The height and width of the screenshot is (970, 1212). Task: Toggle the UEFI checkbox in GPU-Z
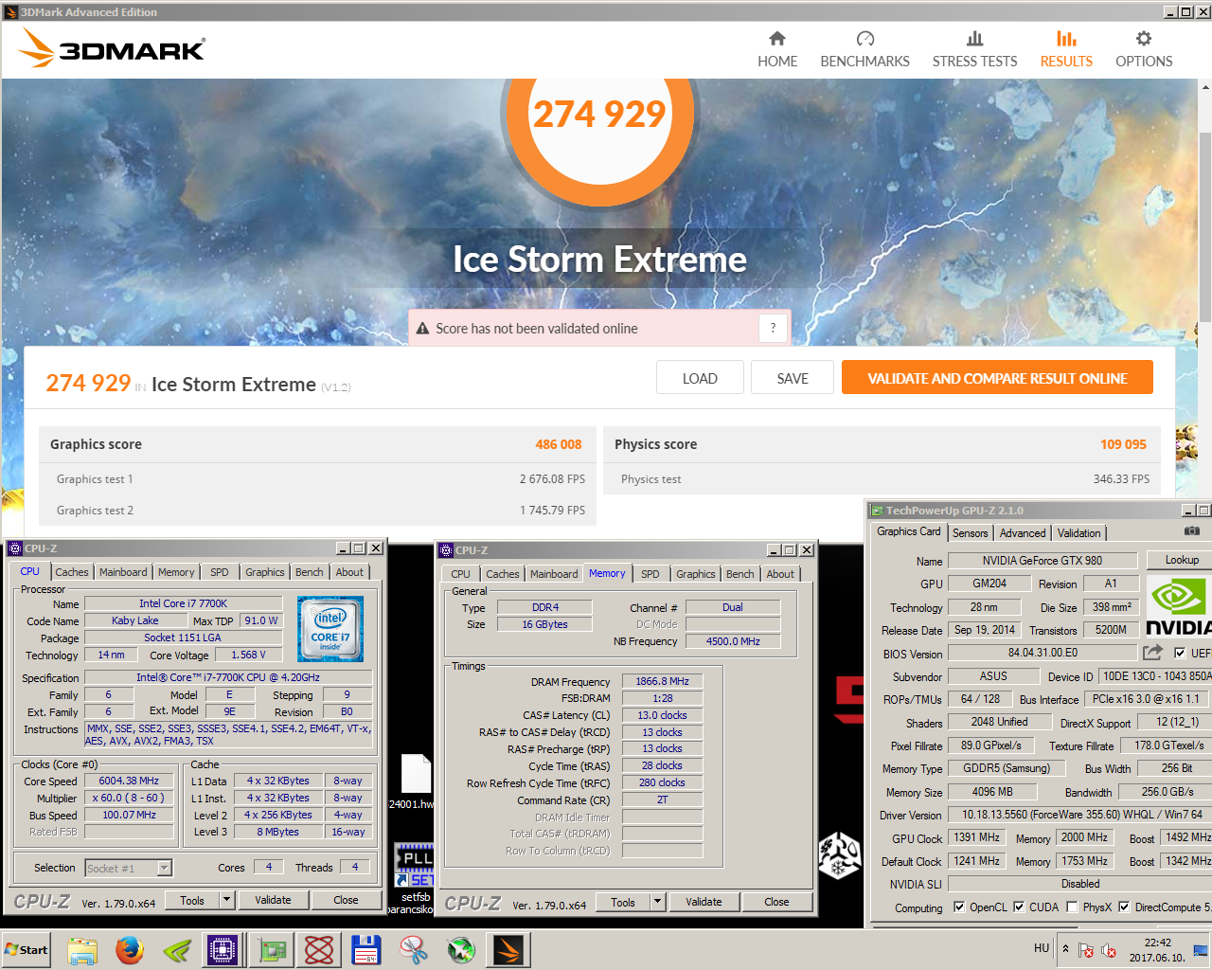click(1180, 653)
